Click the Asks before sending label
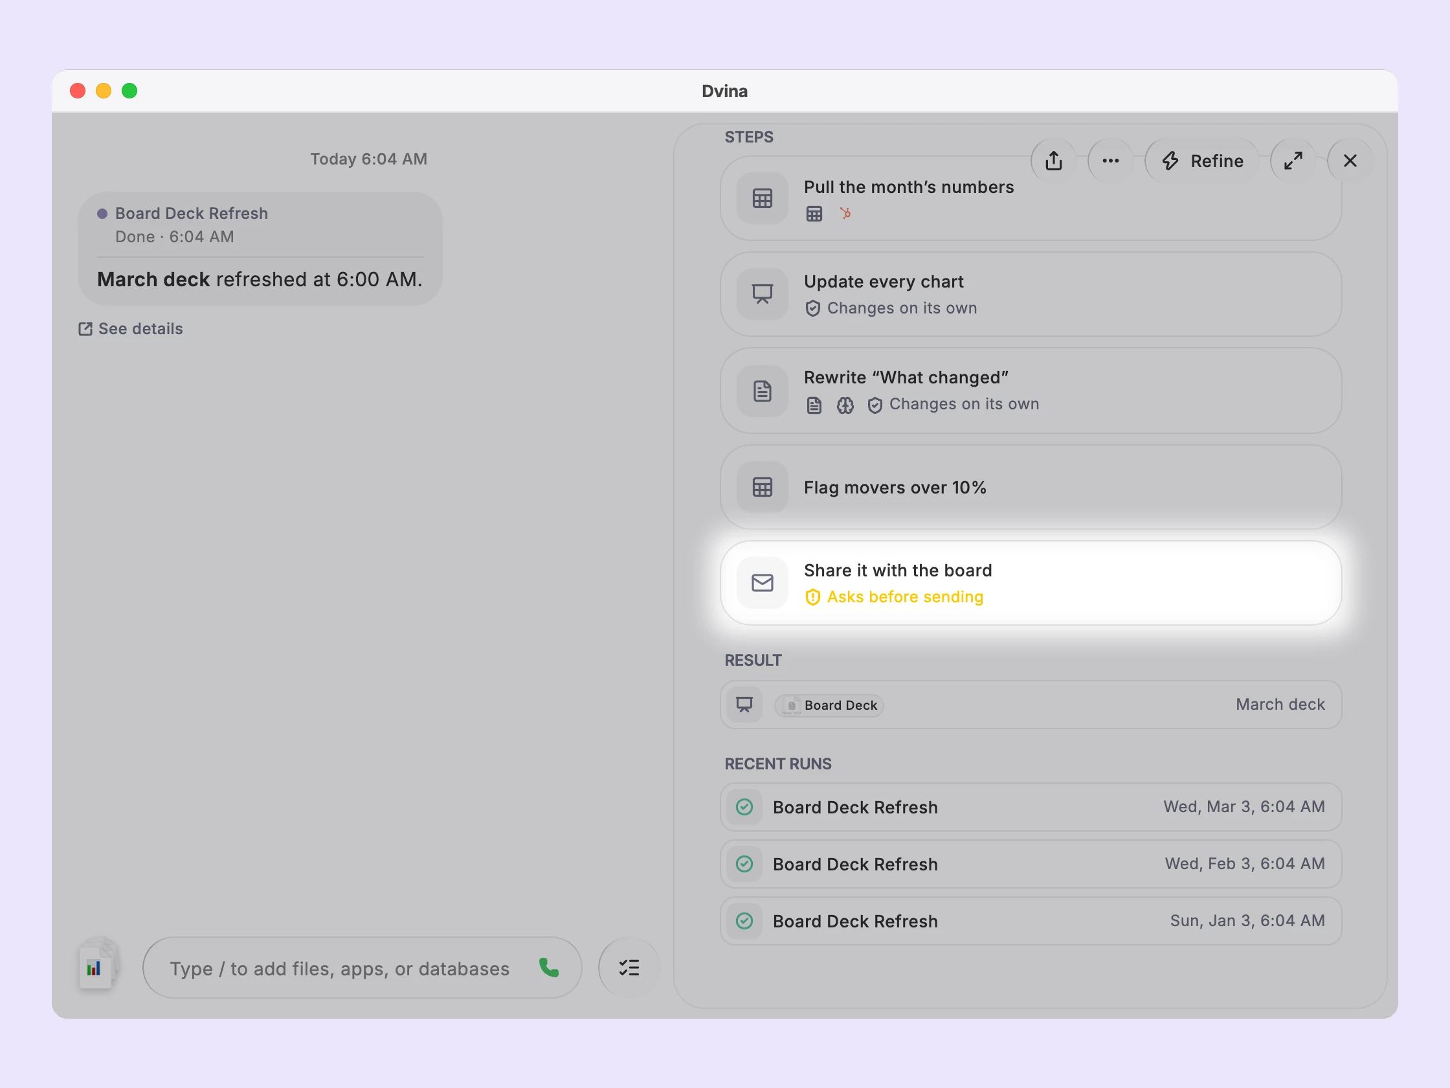Viewport: 1450px width, 1088px height. click(x=904, y=597)
